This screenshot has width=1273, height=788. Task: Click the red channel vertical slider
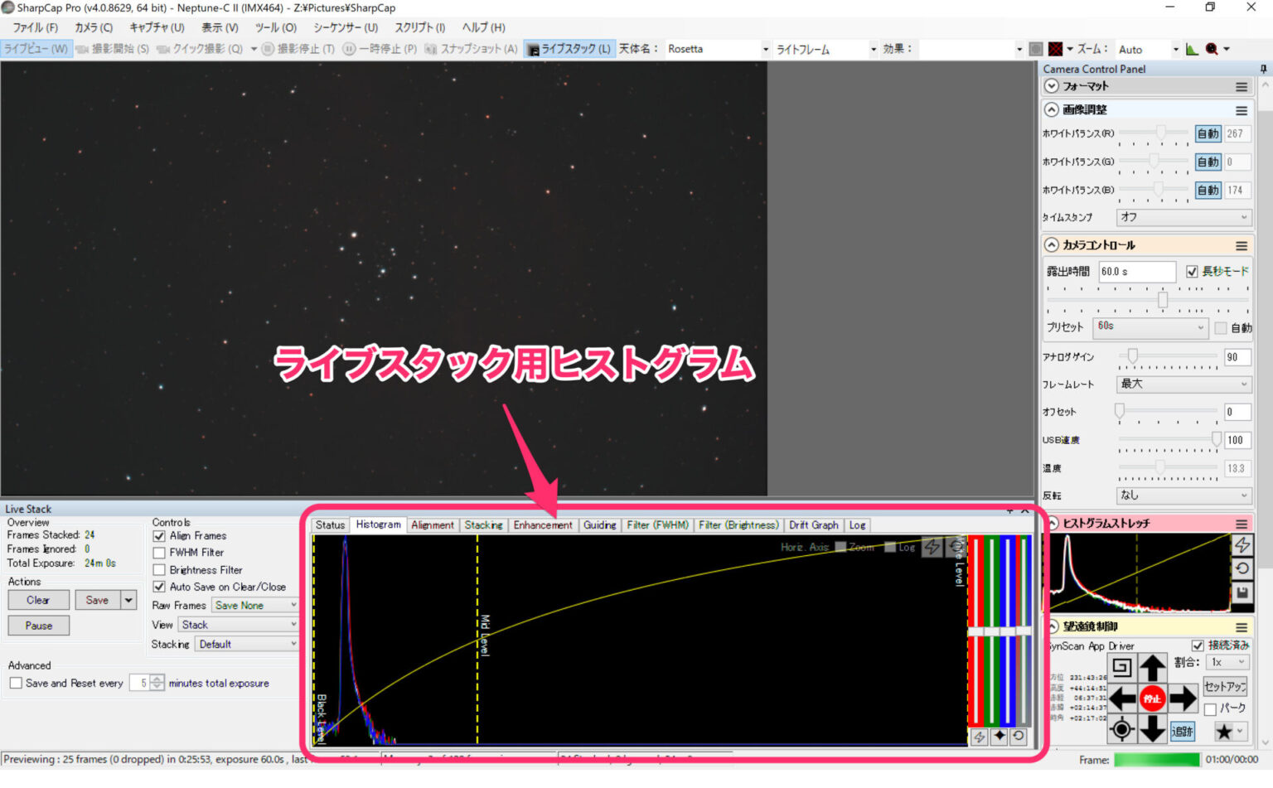[976, 631]
